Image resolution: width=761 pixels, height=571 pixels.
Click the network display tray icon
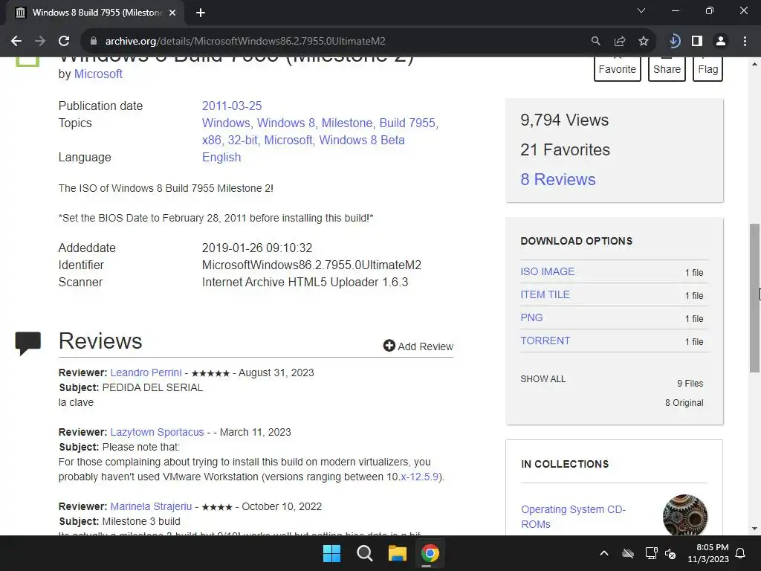(651, 553)
